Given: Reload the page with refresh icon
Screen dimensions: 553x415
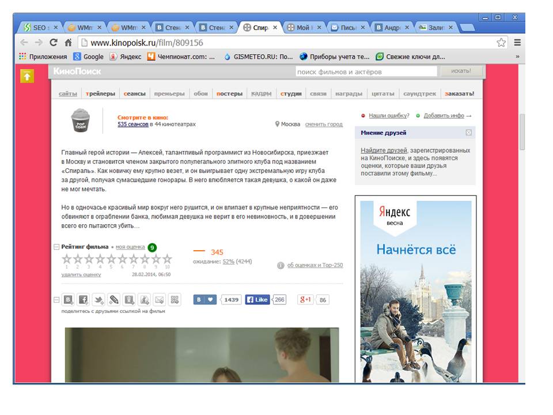Looking at the screenshot, I should pos(54,43).
